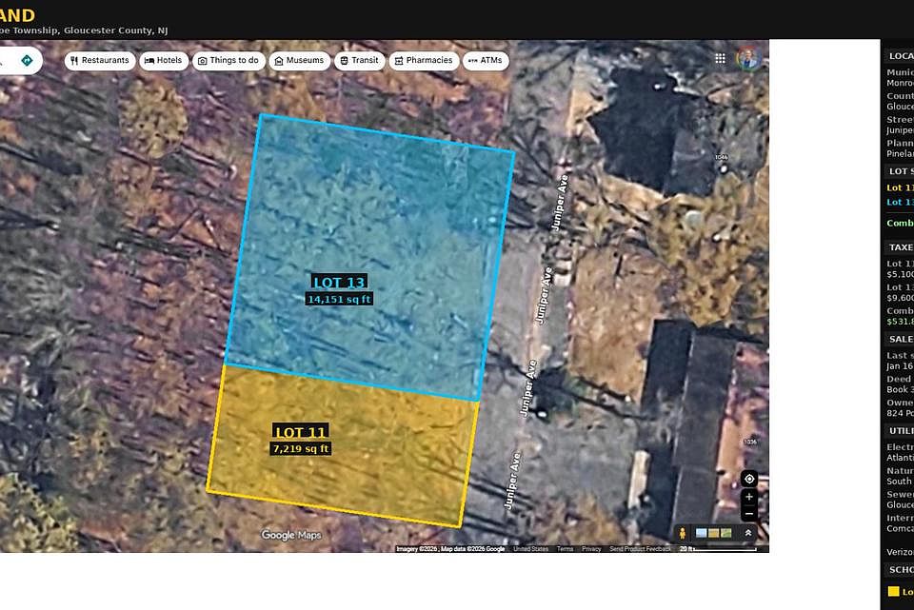Click the 14,151 sq ft area label
Image resolution: width=914 pixels, height=610 pixels.
click(339, 299)
